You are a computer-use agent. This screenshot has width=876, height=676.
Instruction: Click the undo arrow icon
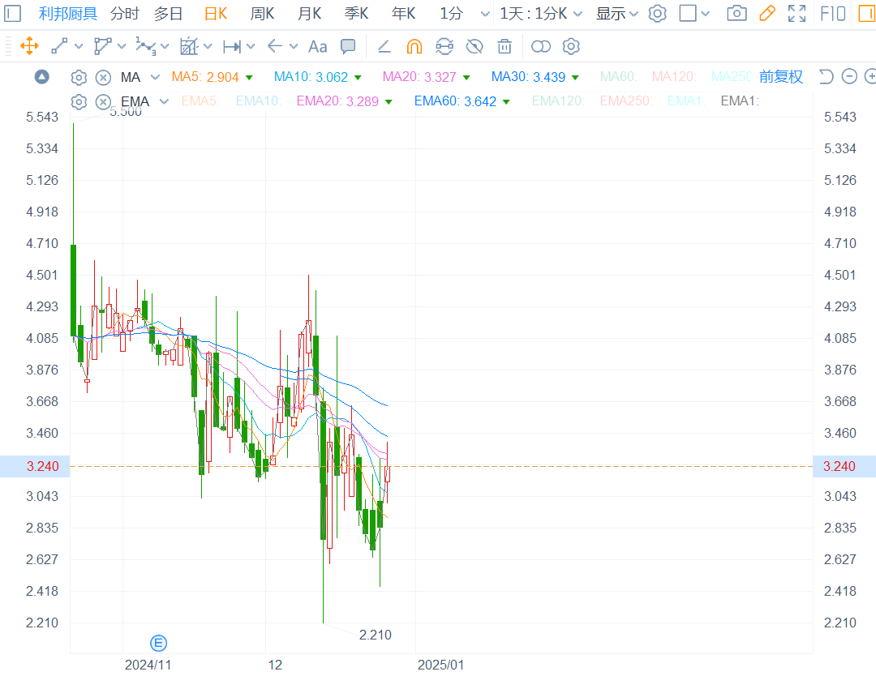coord(826,76)
